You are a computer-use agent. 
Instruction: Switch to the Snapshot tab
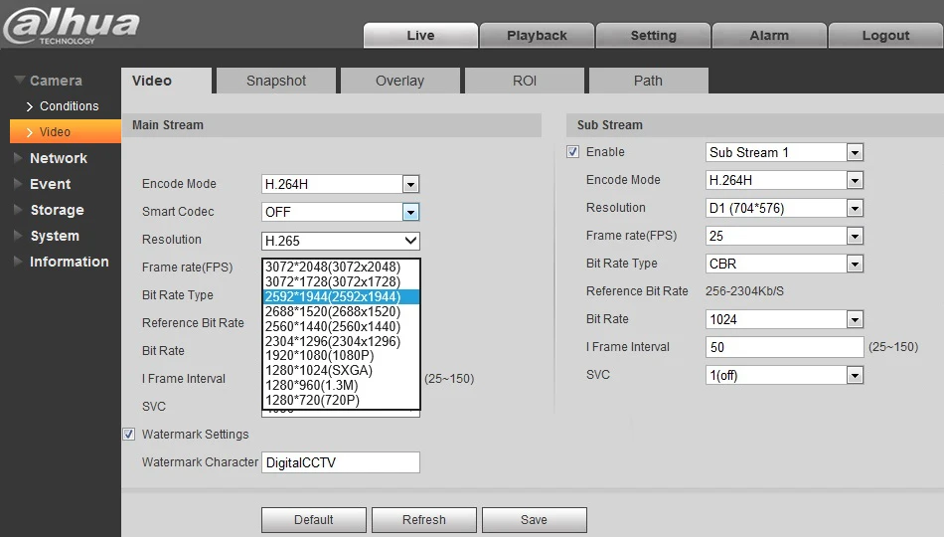[x=276, y=81]
